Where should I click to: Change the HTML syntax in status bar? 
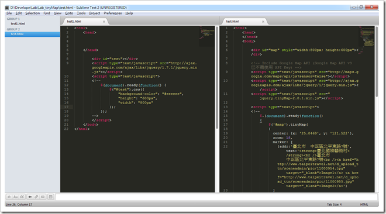364,205
